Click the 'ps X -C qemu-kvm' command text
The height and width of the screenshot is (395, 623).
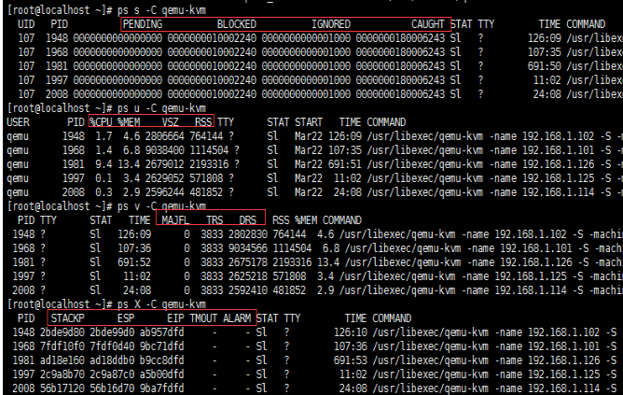pyautogui.click(x=154, y=304)
